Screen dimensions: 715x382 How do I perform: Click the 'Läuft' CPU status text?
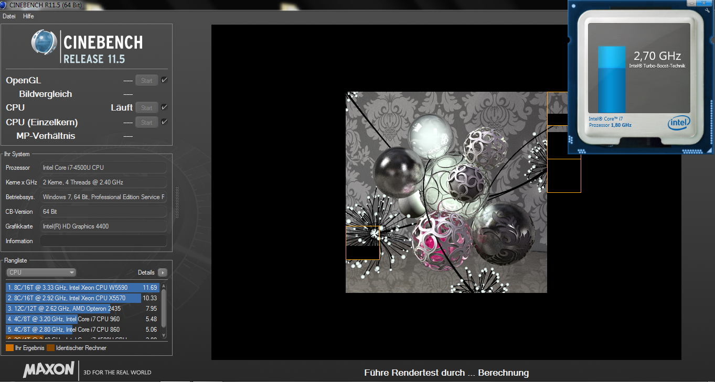click(x=122, y=107)
